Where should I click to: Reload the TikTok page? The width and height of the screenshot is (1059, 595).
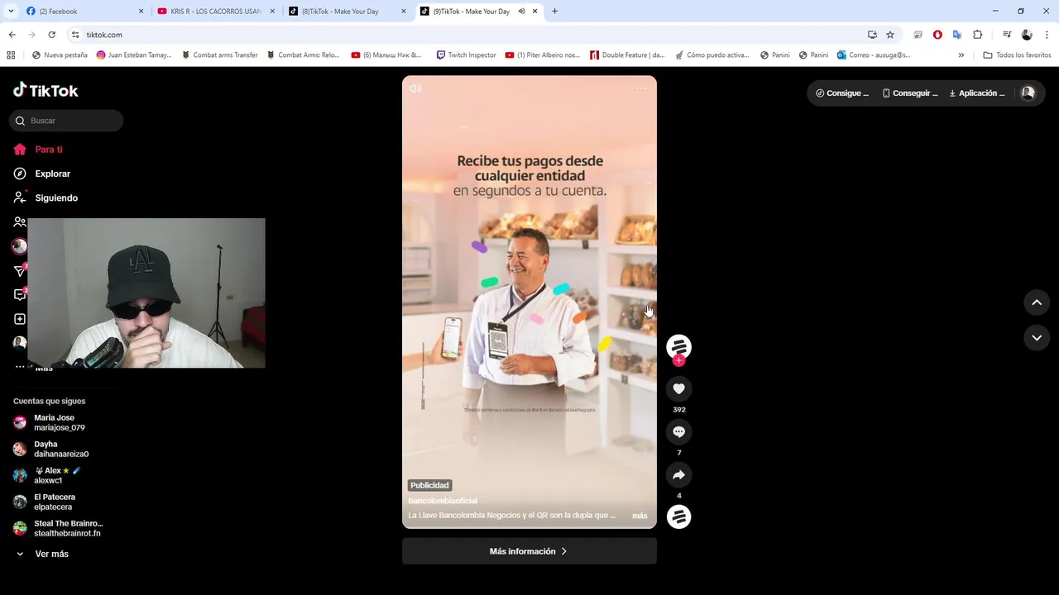click(51, 35)
